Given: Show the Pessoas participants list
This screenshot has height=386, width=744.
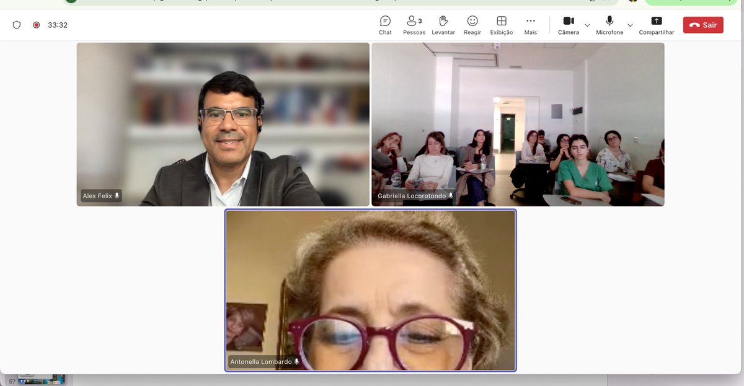Looking at the screenshot, I should (414, 25).
